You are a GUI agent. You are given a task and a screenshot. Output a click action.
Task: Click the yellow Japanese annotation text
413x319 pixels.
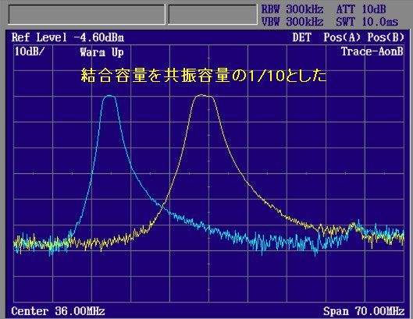pyautogui.click(x=204, y=76)
